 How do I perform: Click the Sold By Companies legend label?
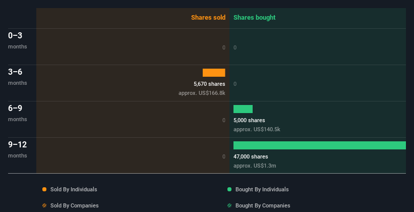click(x=75, y=205)
